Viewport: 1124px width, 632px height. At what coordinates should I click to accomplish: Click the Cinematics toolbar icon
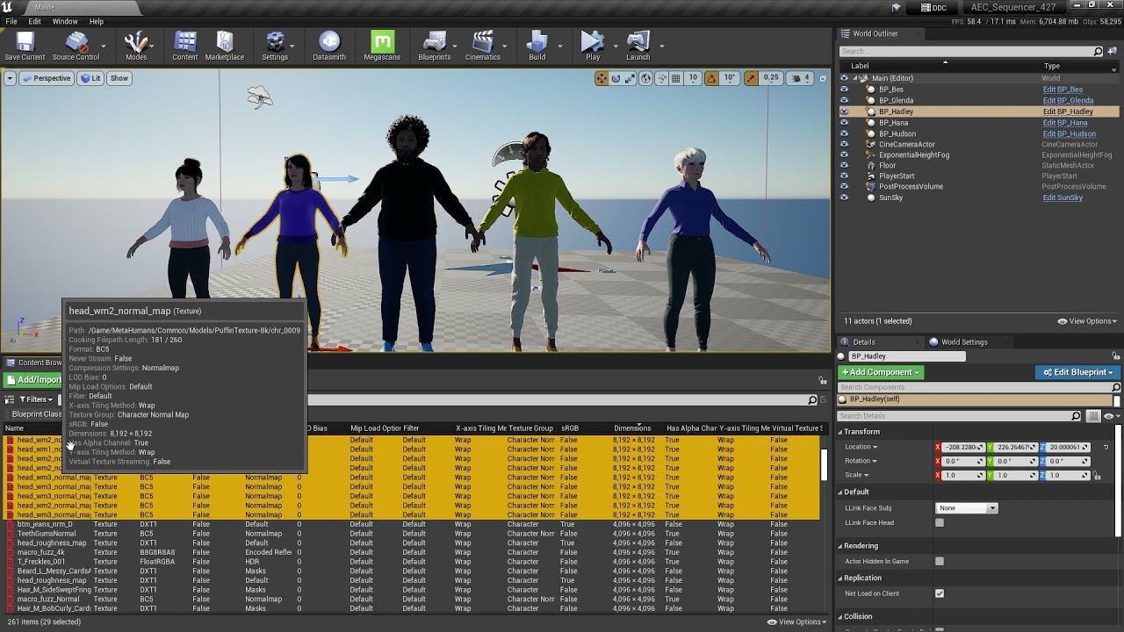click(482, 46)
